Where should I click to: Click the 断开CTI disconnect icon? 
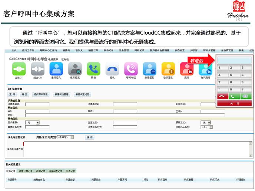pos(37,69)
